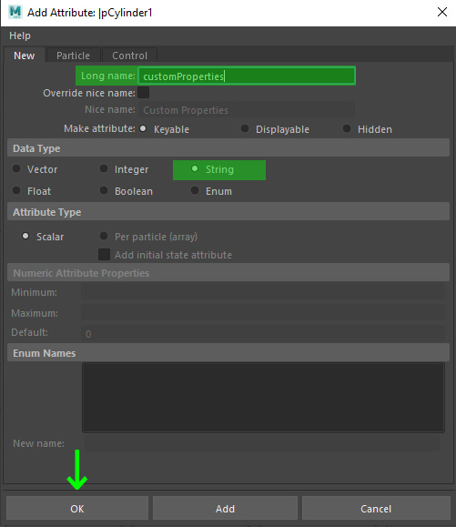Switch to the New tab
The height and width of the screenshot is (527, 456).
pos(25,56)
